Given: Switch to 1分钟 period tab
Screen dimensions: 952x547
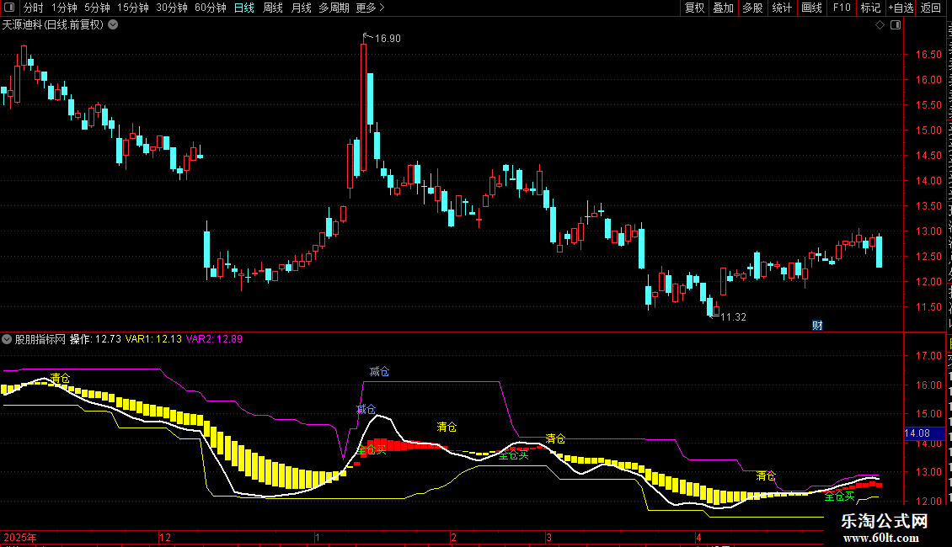Looking at the screenshot, I should point(64,8).
